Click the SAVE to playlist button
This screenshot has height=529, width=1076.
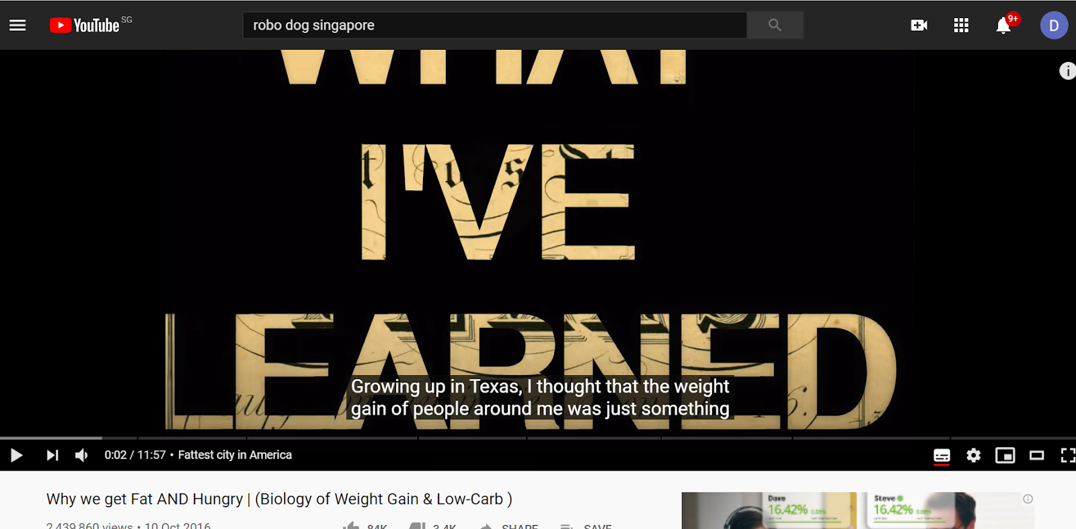pyautogui.click(x=586, y=526)
